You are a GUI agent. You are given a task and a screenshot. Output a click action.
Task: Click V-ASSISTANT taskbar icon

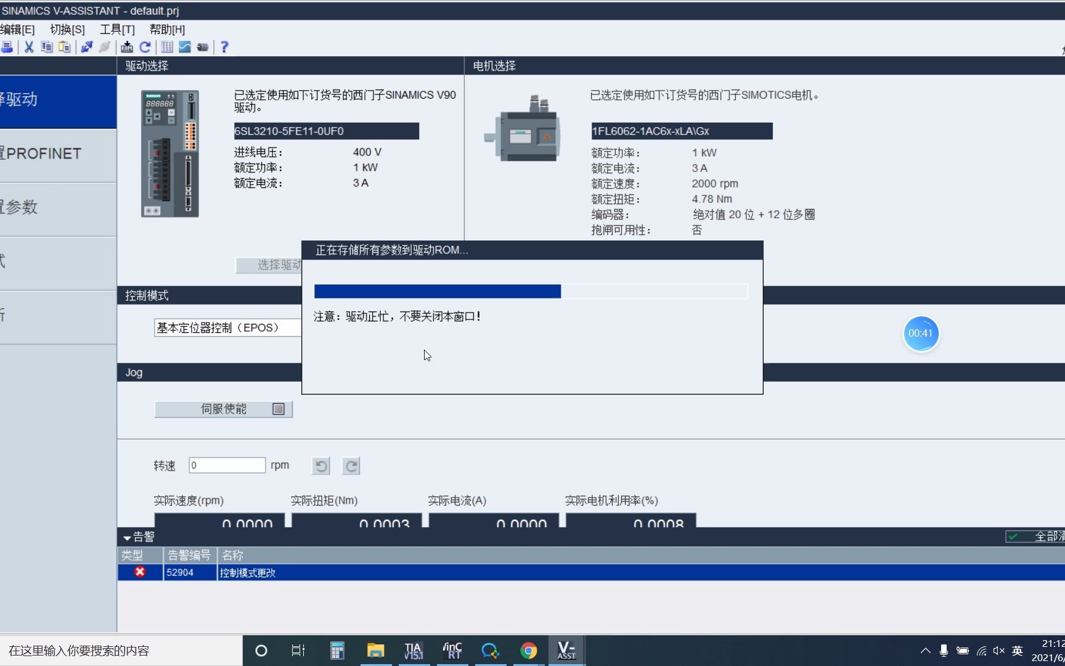tap(566, 651)
